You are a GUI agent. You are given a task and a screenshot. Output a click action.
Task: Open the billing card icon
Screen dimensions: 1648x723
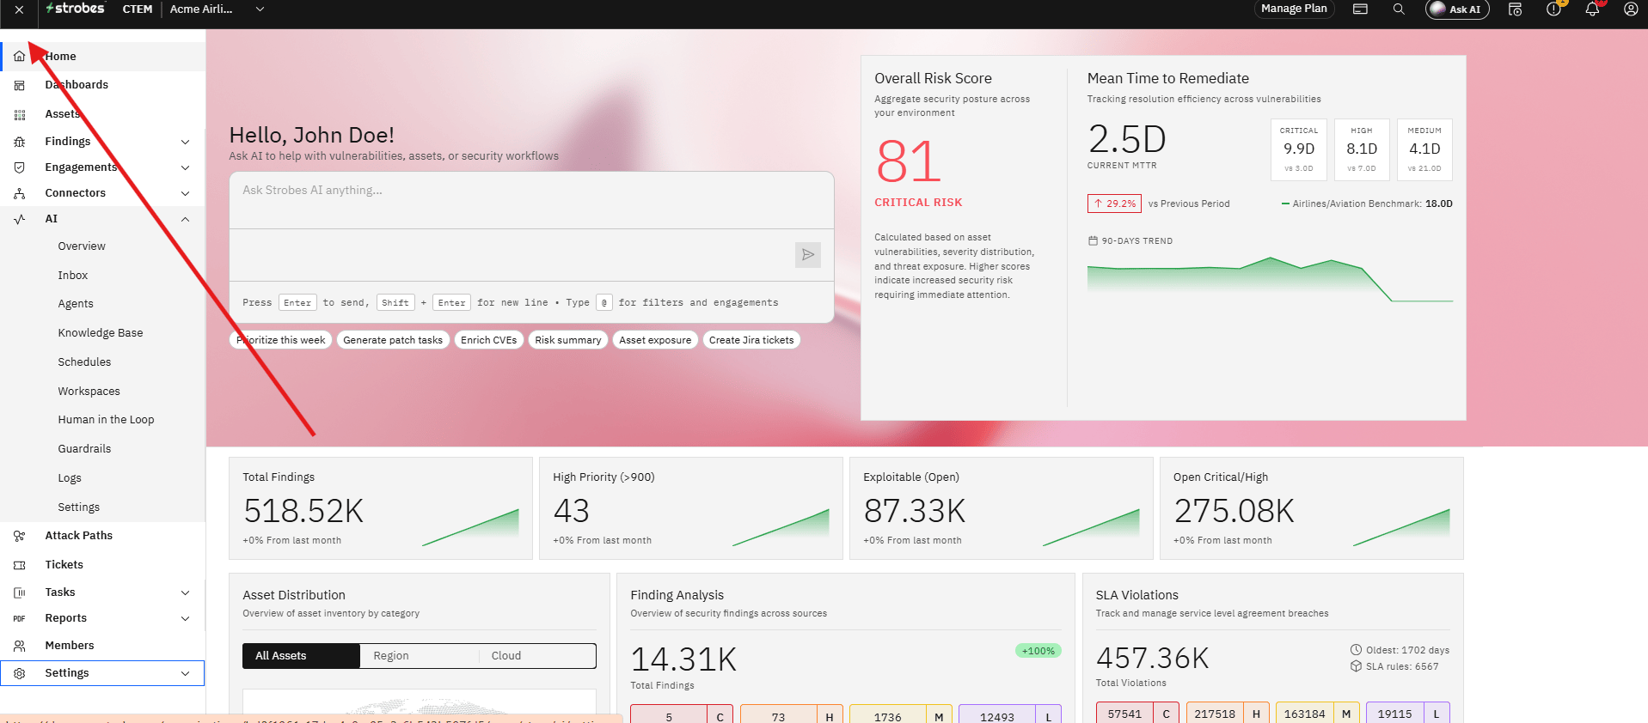tap(1360, 9)
